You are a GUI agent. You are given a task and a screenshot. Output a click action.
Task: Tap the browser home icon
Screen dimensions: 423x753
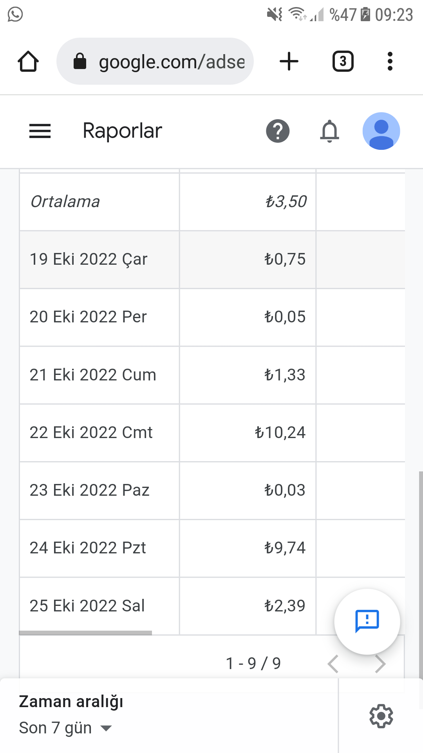[x=28, y=62]
